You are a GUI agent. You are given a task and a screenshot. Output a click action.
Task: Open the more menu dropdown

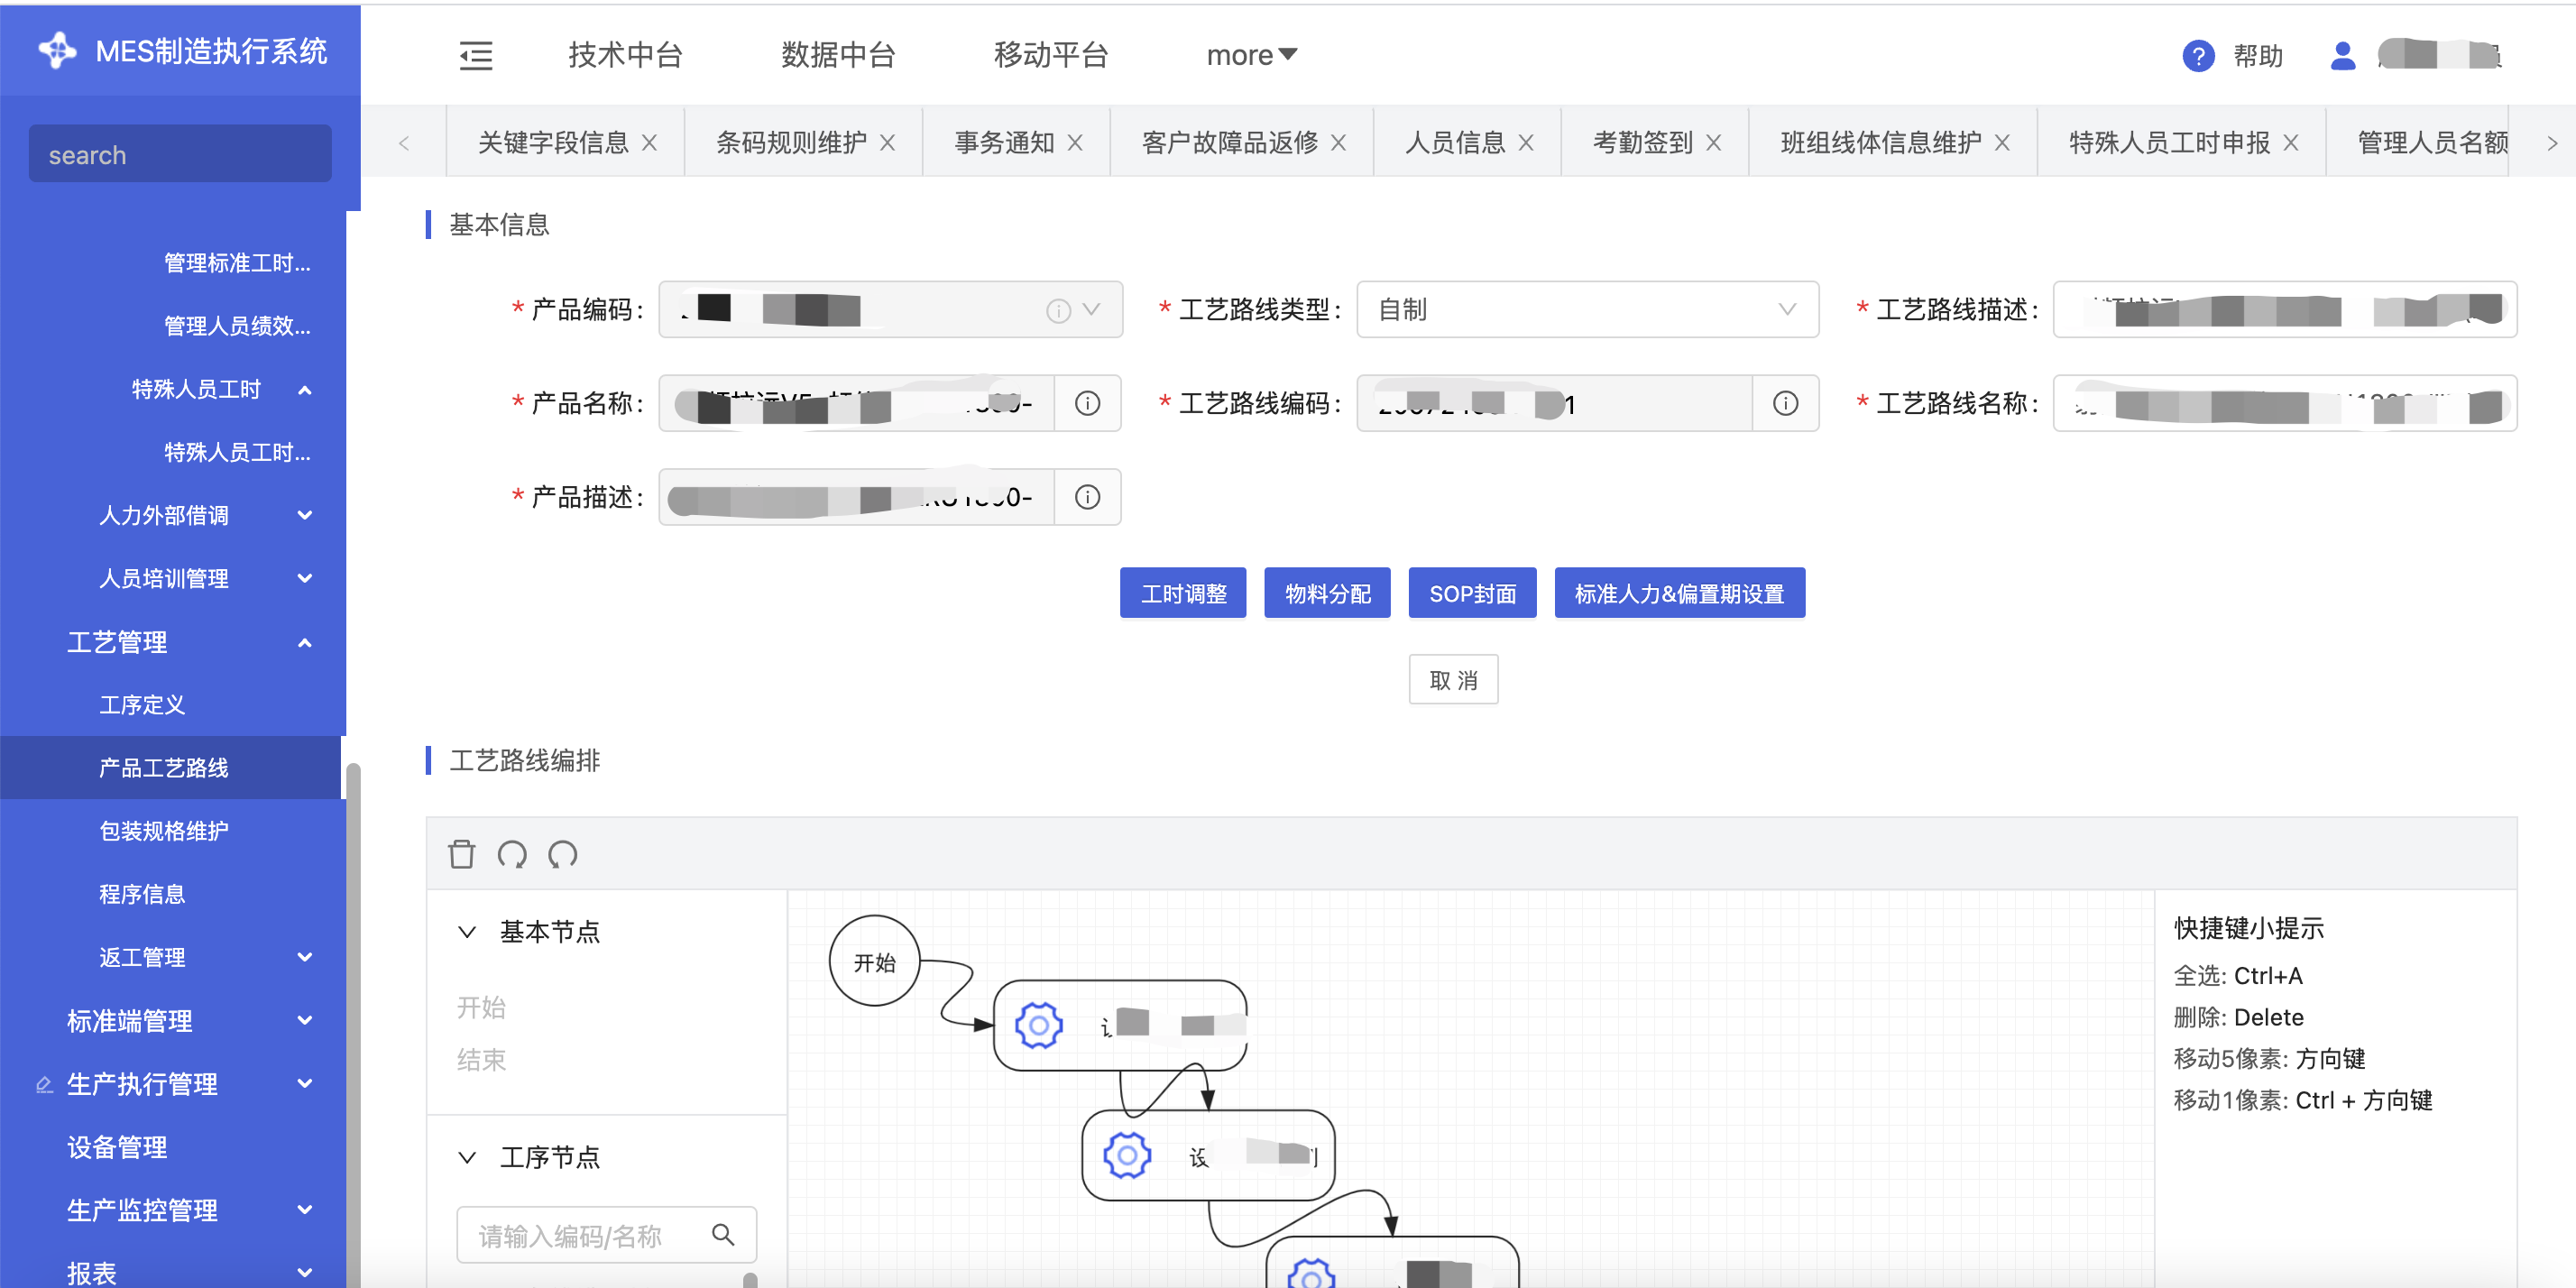tap(1250, 56)
